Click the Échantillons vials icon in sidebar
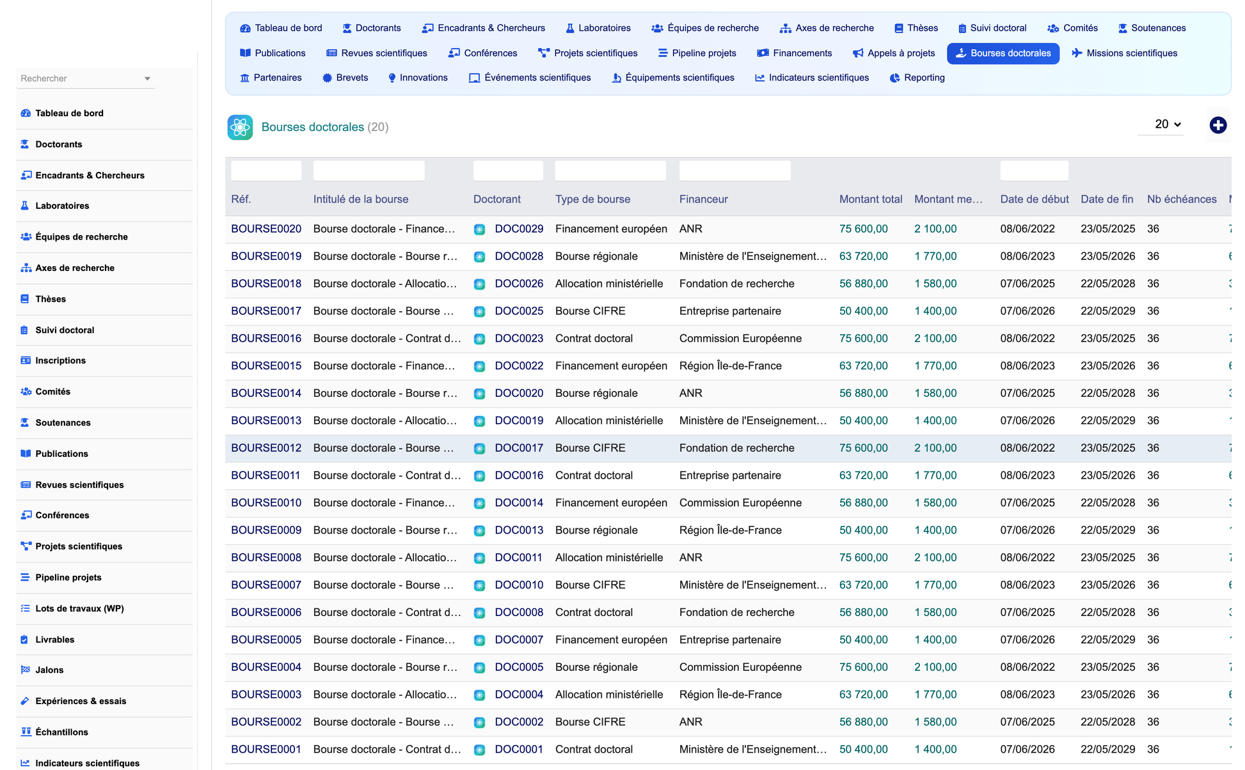The image size is (1245, 770). [26, 732]
